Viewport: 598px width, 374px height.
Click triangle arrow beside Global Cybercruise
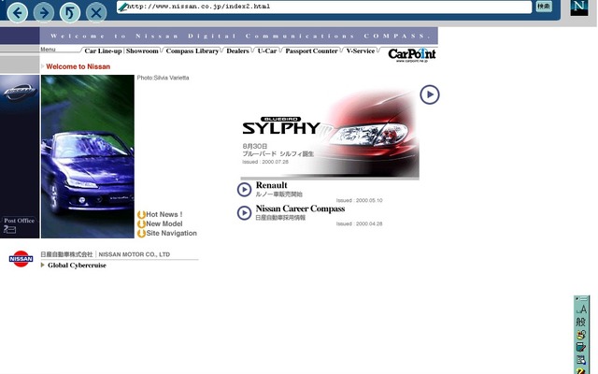click(43, 265)
